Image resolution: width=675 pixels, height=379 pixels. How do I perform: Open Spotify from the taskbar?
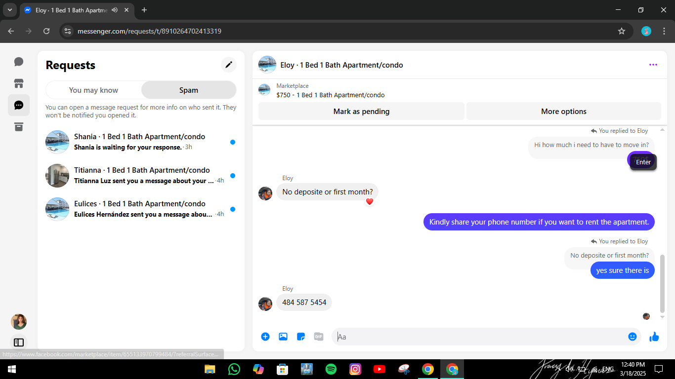[x=331, y=369]
